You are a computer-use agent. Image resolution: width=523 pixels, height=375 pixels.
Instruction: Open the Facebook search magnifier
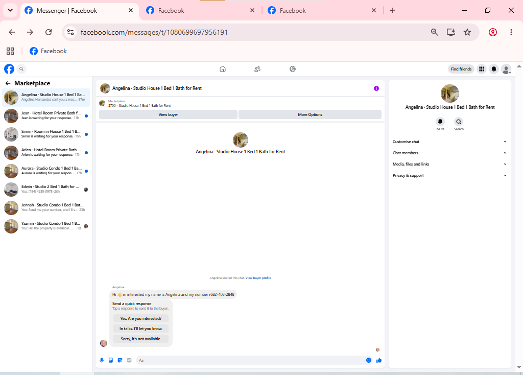(x=21, y=69)
